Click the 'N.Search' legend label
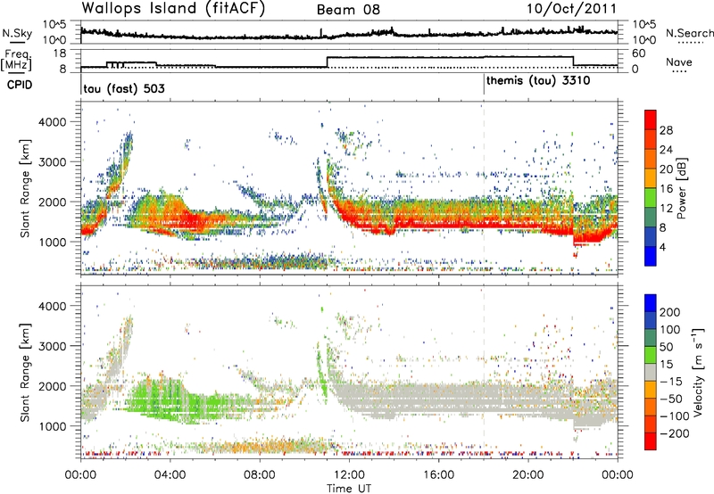Viewport: 714px width, 494px height. pyautogui.click(x=689, y=33)
